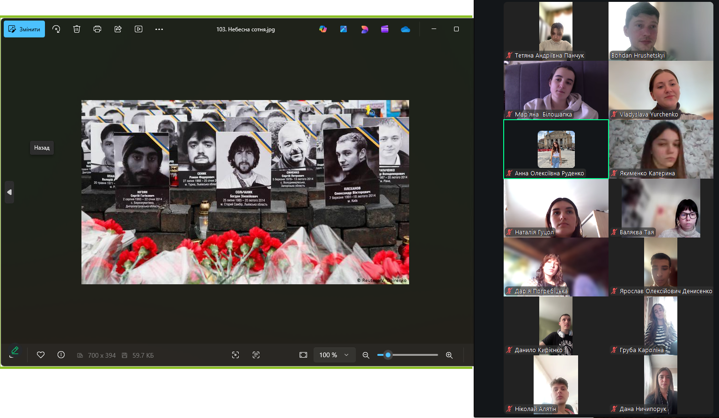Screen dimensions: 719x418
Task: Click the file size 59.7 КБ
Action: tap(143, 355)
